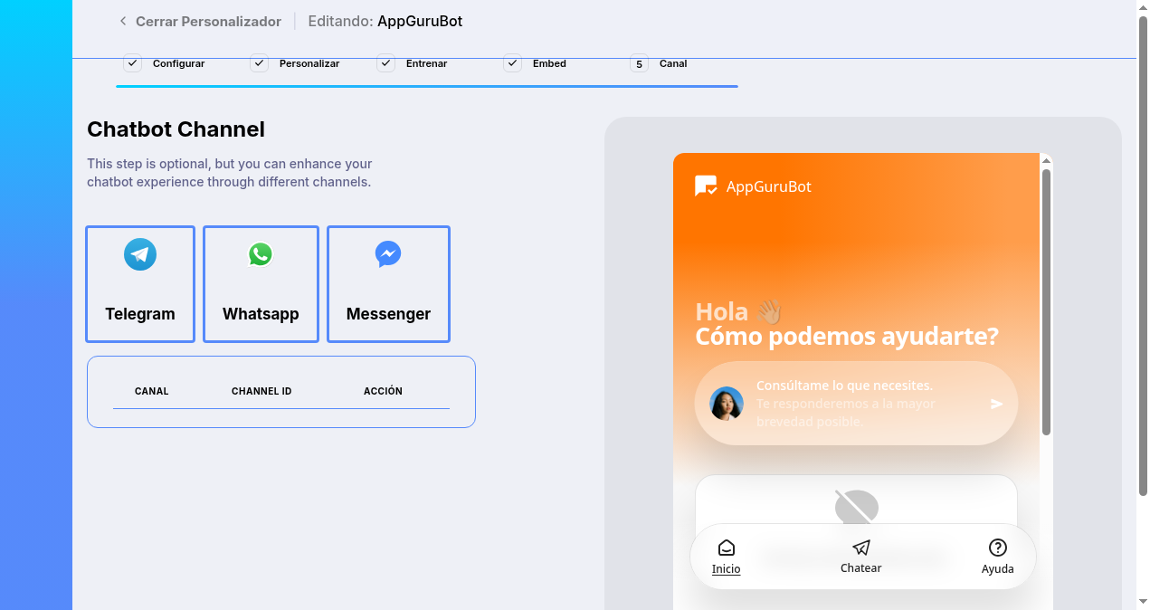Click the step number 5 badge

pyautogui.click(x=639, y=64)
